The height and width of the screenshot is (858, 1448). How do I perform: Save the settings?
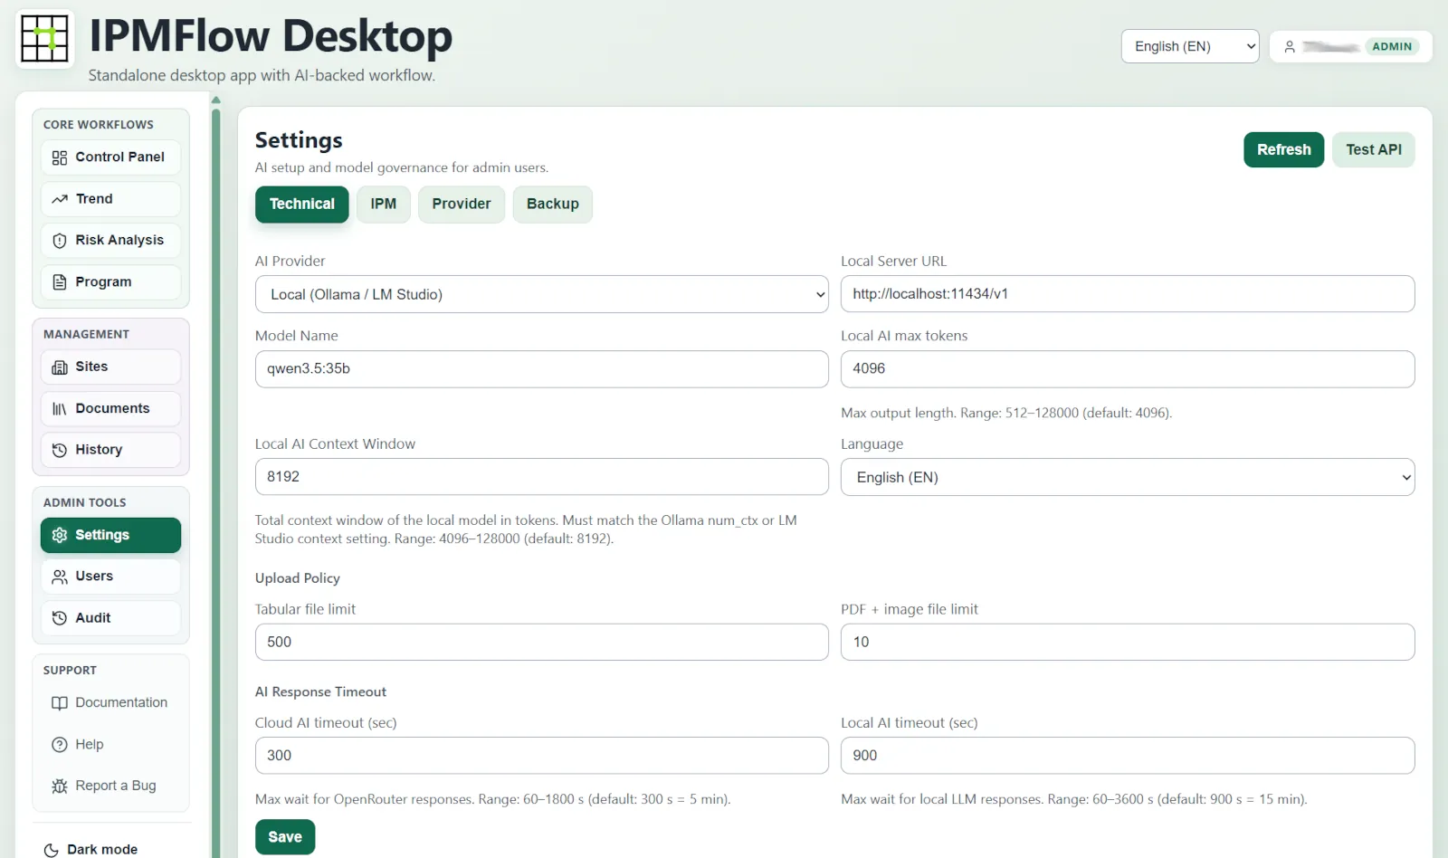285,837
